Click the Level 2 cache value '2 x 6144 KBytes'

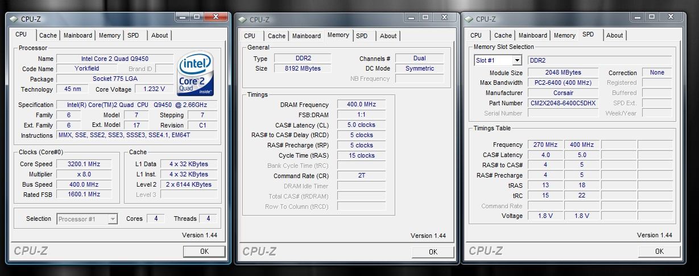[189, 184]
